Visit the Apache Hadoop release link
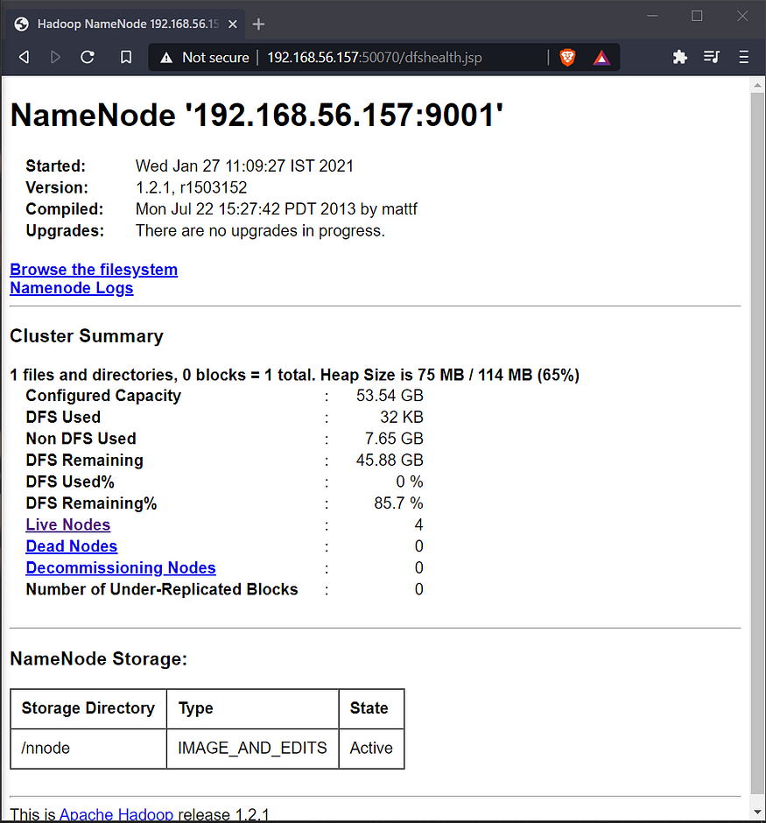Viewport: 766px width, 823px height. (x=116, y=813)
